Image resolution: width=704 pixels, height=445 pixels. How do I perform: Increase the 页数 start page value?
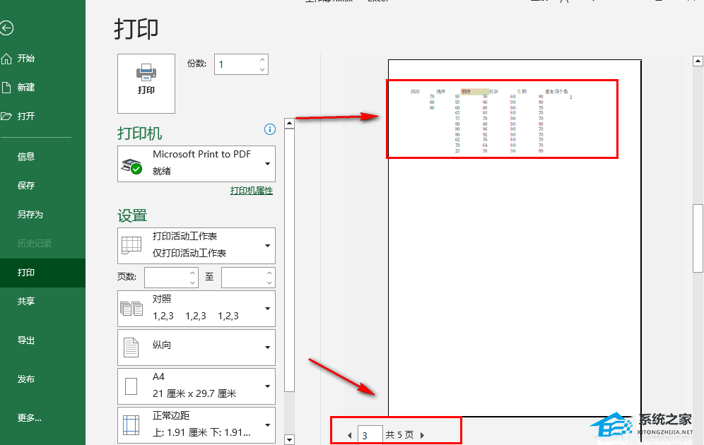(193, 273)
